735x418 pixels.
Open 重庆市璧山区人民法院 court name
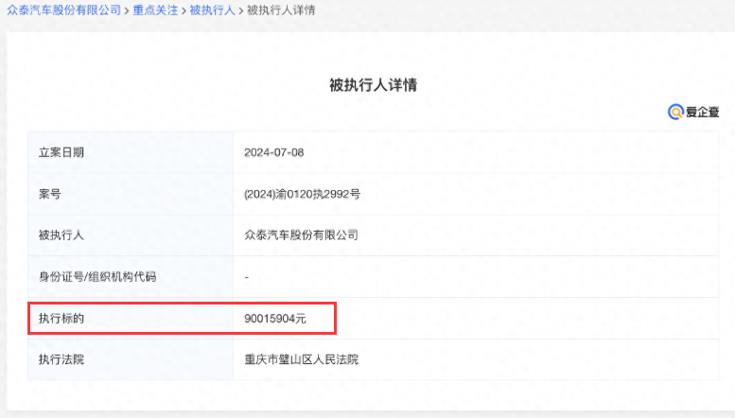point(301,359)
